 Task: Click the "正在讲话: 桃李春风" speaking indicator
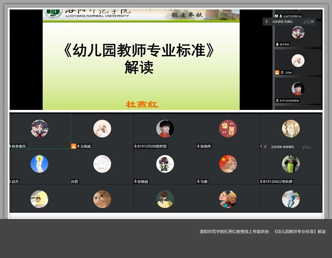282,147
